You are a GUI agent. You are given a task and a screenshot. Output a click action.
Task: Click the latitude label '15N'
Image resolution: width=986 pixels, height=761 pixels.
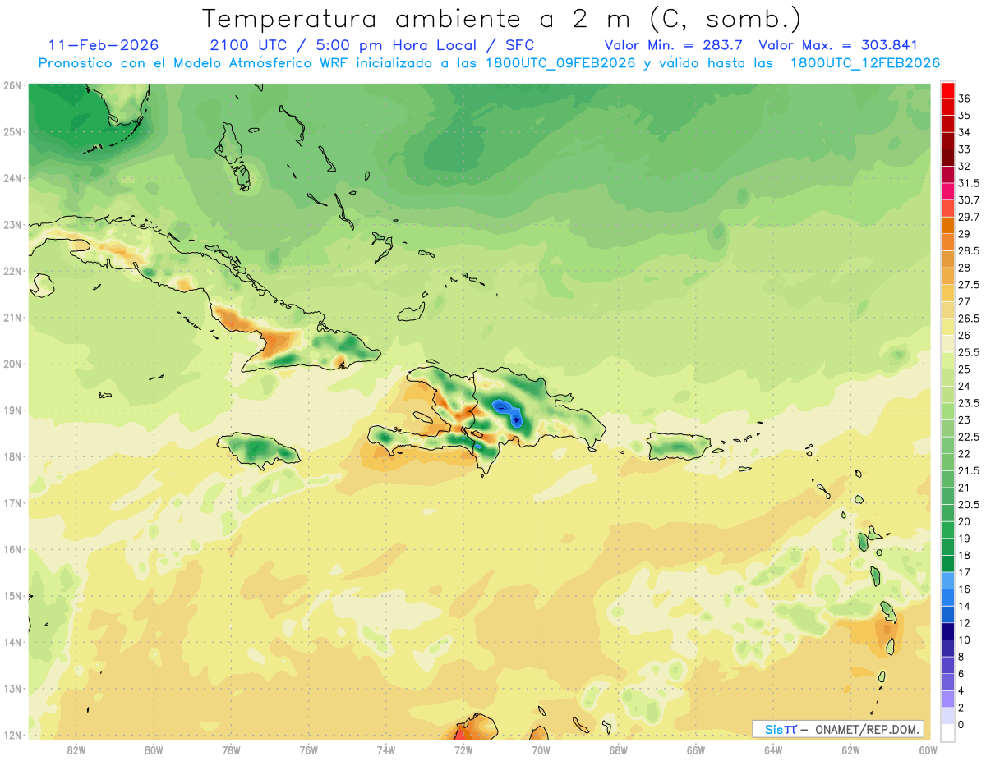[12, 595]
